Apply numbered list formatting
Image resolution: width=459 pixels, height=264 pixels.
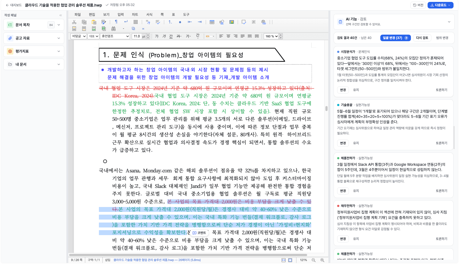(170, 22)
